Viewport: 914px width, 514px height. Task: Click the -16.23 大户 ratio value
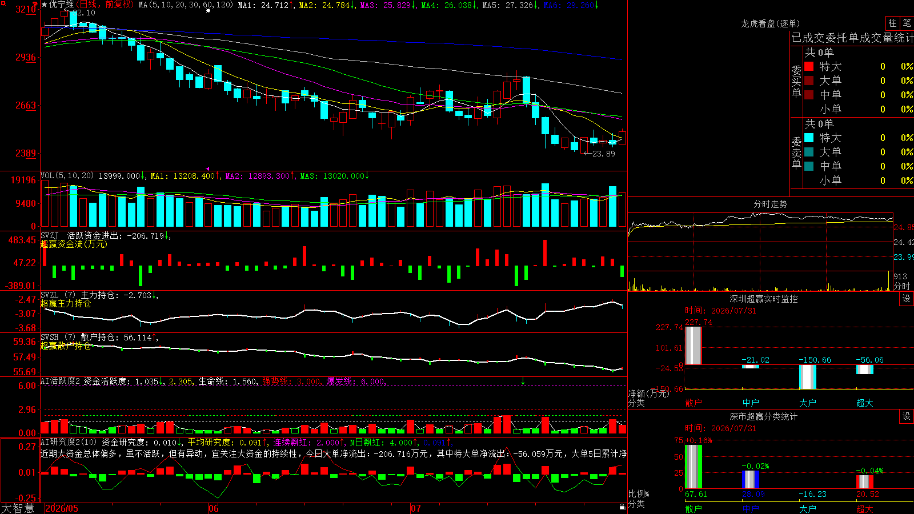pos(812,494)
